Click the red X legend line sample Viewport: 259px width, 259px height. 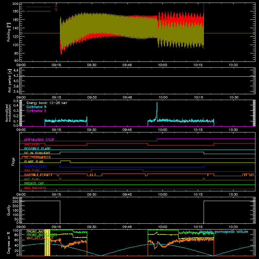tap(39, 7)
